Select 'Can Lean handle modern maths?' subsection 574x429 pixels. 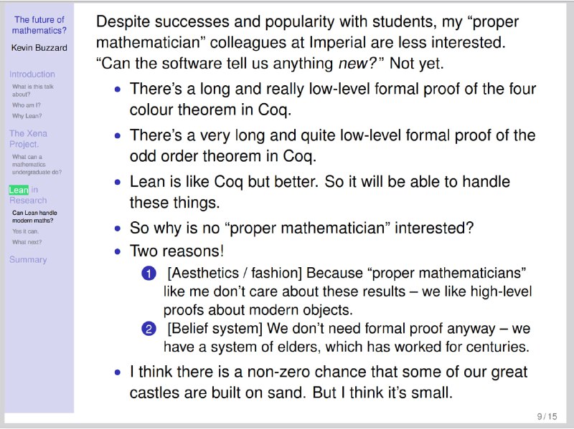coord(34,217)
